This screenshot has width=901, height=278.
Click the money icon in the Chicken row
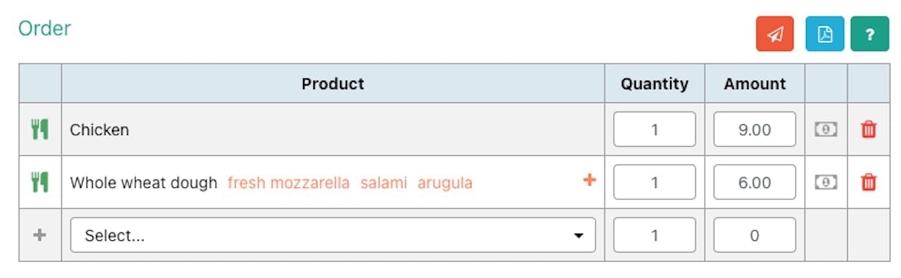tap(825, 130)
